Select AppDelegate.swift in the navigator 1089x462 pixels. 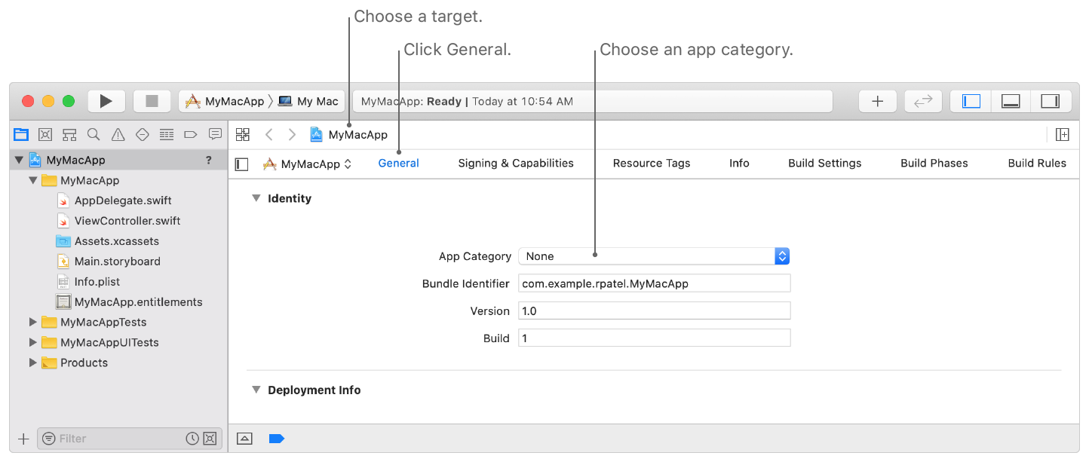tap(122, 200)
